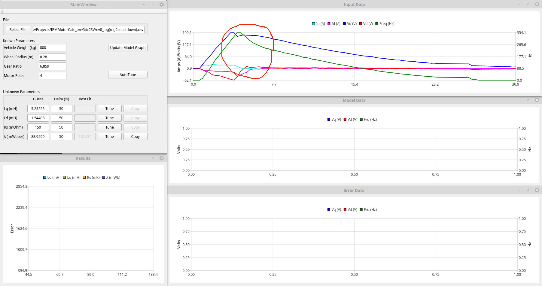Click the Iq (A) legend marker in Input Data

(x=314, y=24)
